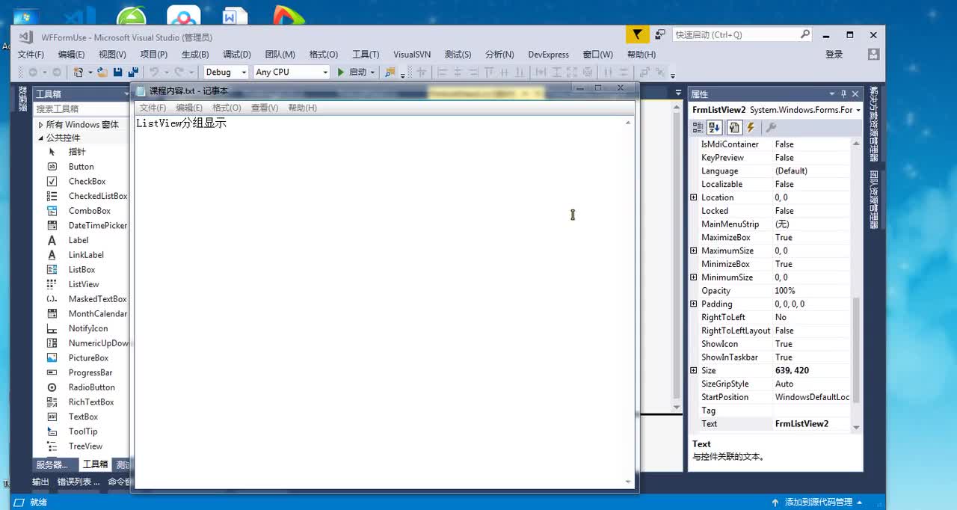The height and width of the screenshot is (510, 957).
Task: Click the Navigate Backward toolbar arrow
Action: tap(33, 72)
